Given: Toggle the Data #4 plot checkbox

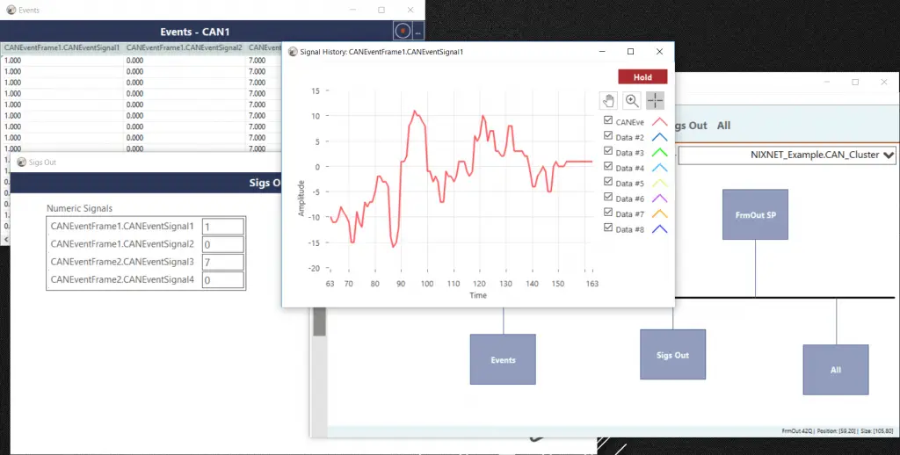Looking at the screenshot, I should point(608,168).
